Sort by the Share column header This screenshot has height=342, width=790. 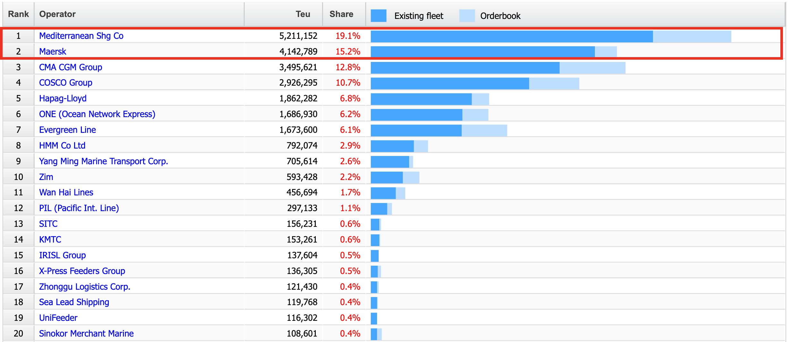click(x=341, y=14)
